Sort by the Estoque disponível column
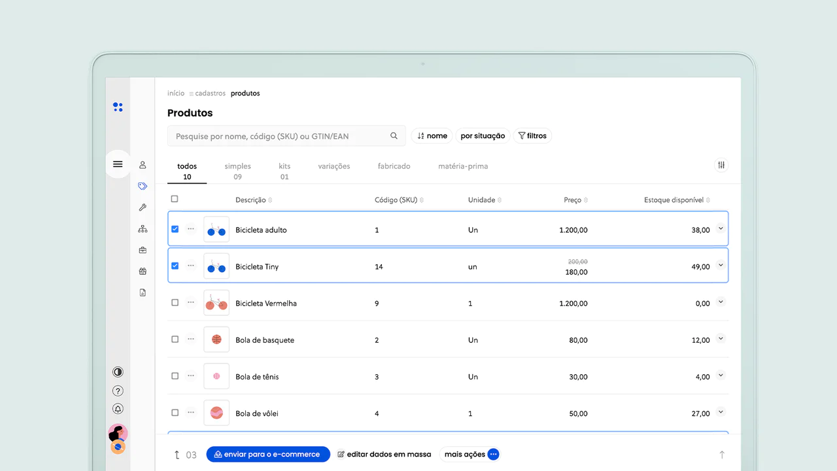837x471 pixels. click(677, 200)
